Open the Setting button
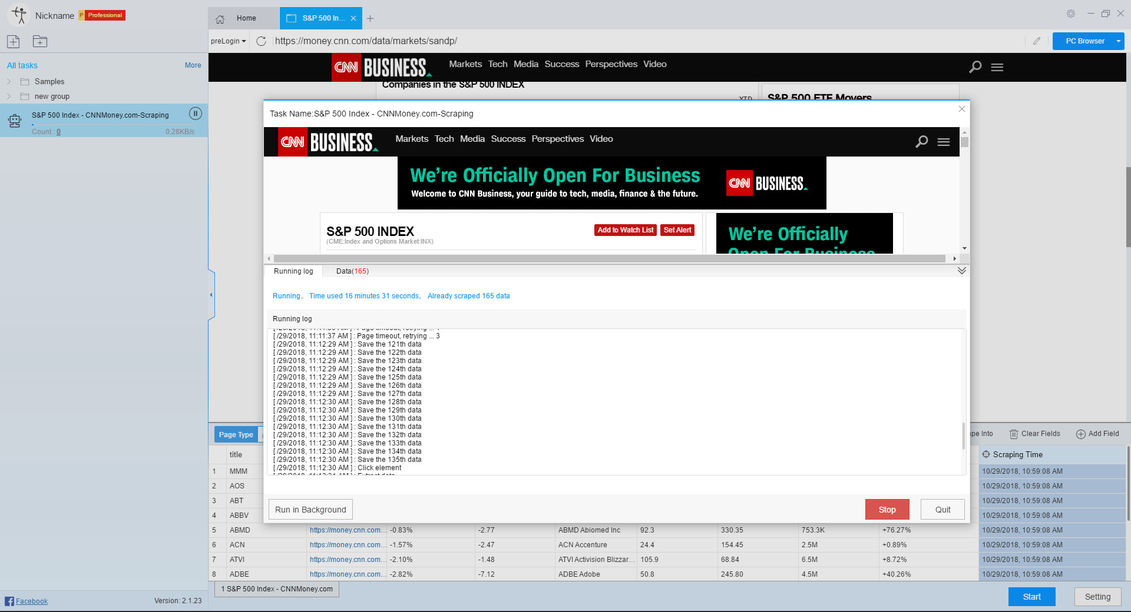Viewport: 1131px width, 612px height. tap(1097, 597)
